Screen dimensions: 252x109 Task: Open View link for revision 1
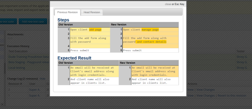point(190,95)
